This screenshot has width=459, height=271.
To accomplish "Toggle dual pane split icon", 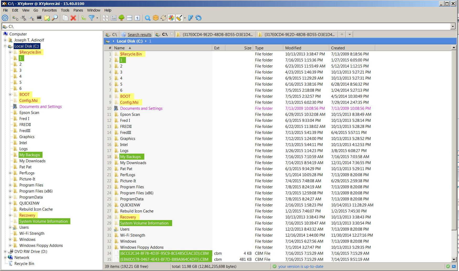I will [129, 18].
